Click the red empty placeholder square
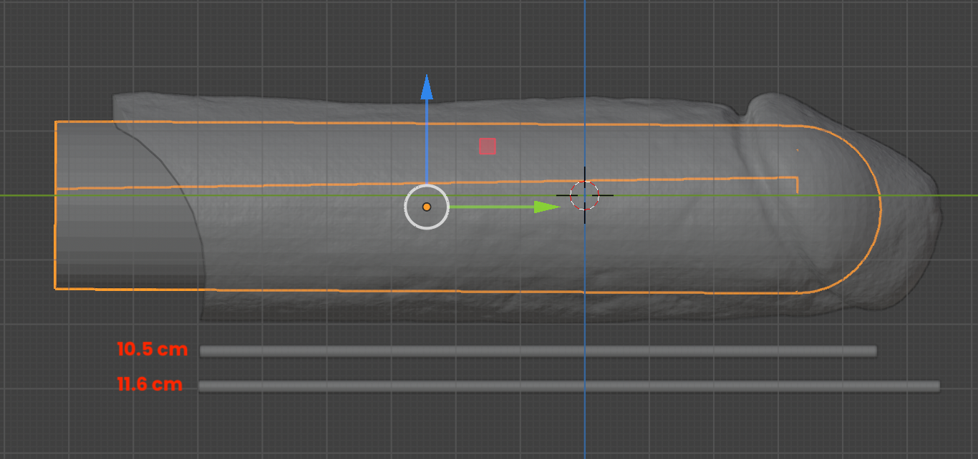978x459 pixels. point(487,145)
